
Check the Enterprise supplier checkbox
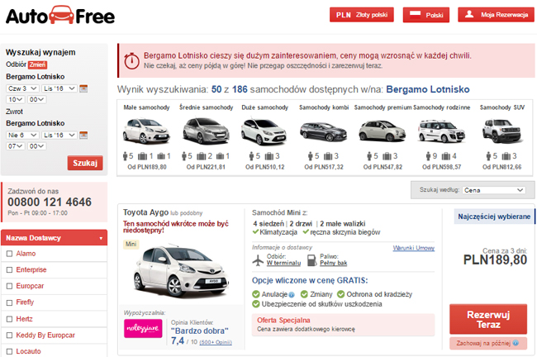tap(10, 270)
